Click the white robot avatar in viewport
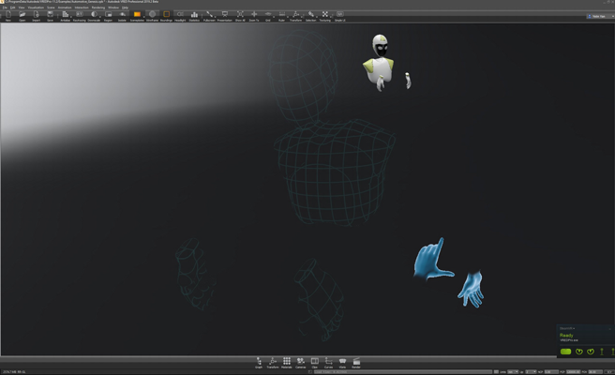This screenshot has height=375, width=615. (380, 62)
